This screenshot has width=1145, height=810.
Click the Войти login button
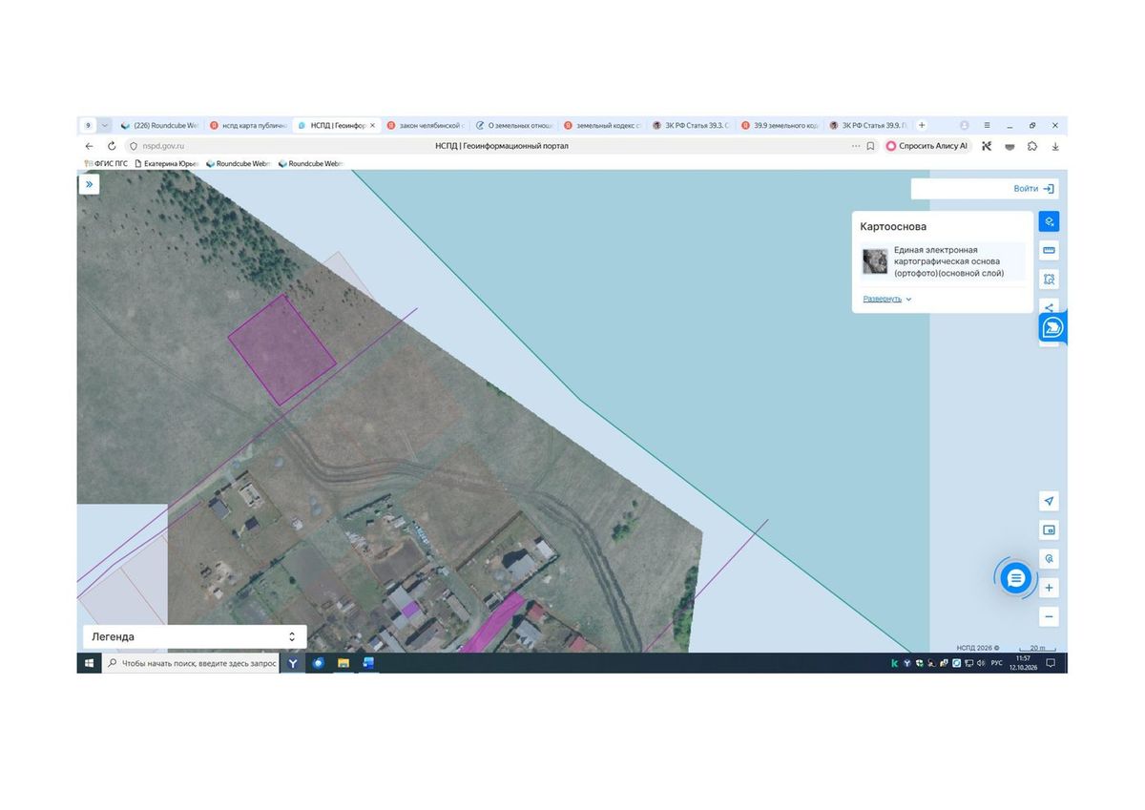coord(985,189)
